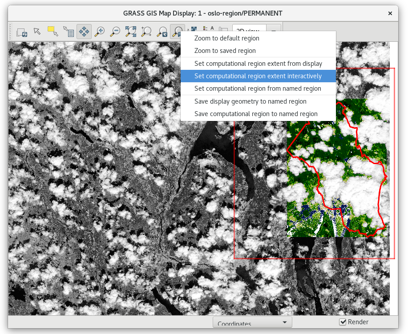Click Zoom to extent of selected maps
The width and height of the screenshot is (408, 334).
pyautogui.click(x=131, y=32)
